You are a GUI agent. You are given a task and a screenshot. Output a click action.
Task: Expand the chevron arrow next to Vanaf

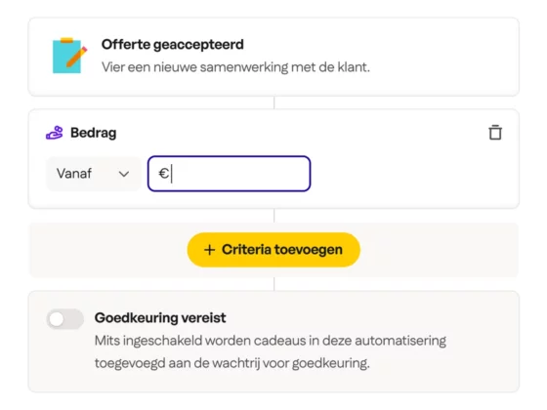coord(124,174)
